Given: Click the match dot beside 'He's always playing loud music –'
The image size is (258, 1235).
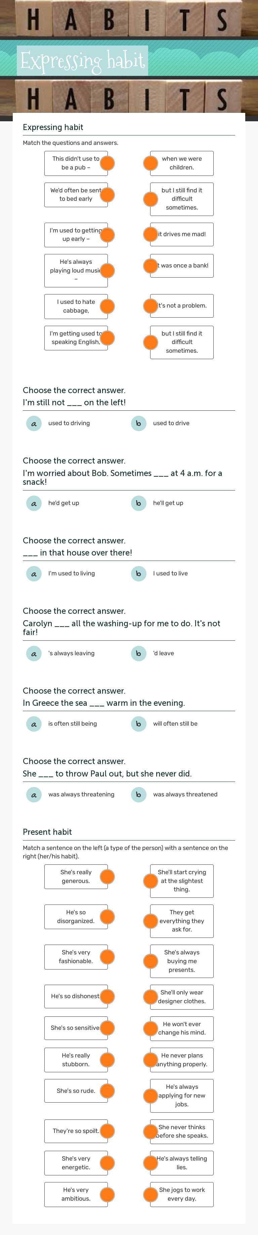Looking at the screenshot, I should (x=107, y=271).
